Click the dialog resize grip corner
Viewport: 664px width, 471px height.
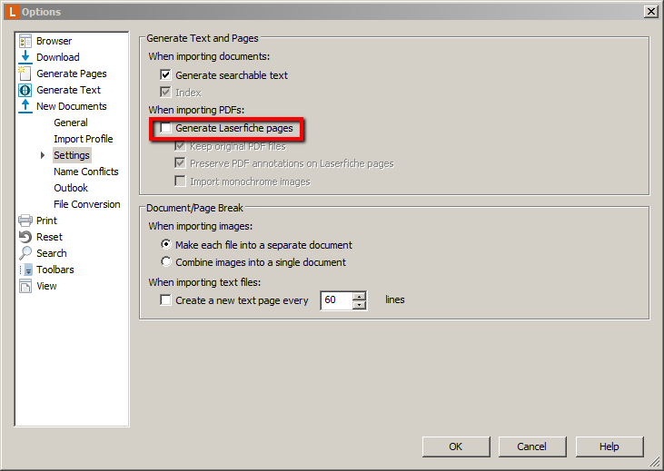(656, 461)
